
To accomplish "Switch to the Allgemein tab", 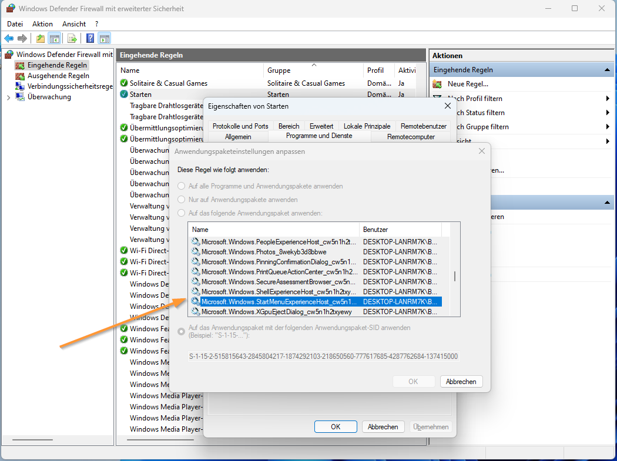I will pos(238,137).
